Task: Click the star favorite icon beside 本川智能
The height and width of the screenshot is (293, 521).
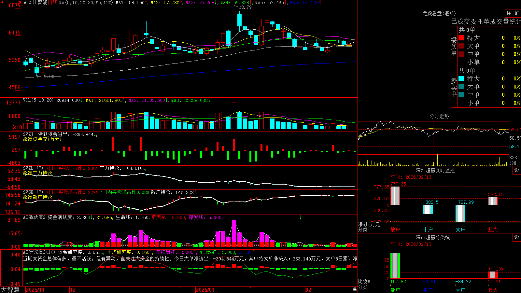Action: (25, 3)
